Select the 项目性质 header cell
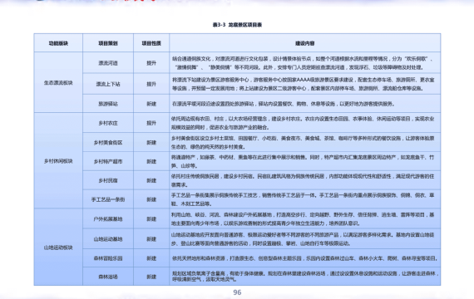Screen dimensions: 474x299 pyautogui.click(x=151, y=43)
